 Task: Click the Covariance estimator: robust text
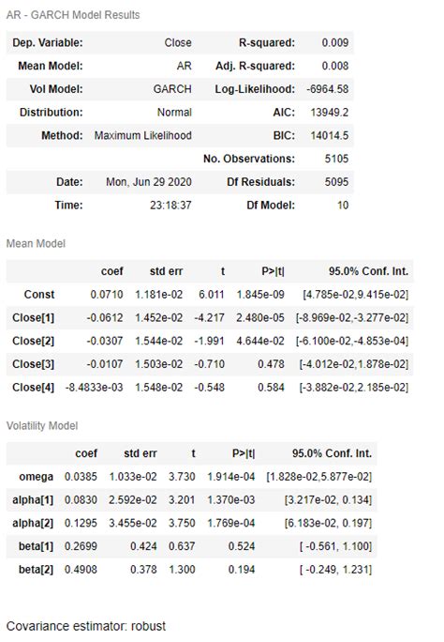(86, 626)
